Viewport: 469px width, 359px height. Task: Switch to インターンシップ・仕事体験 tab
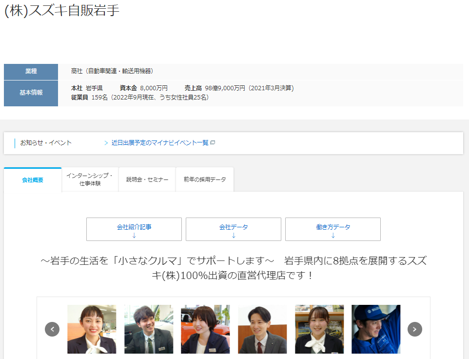90,180
